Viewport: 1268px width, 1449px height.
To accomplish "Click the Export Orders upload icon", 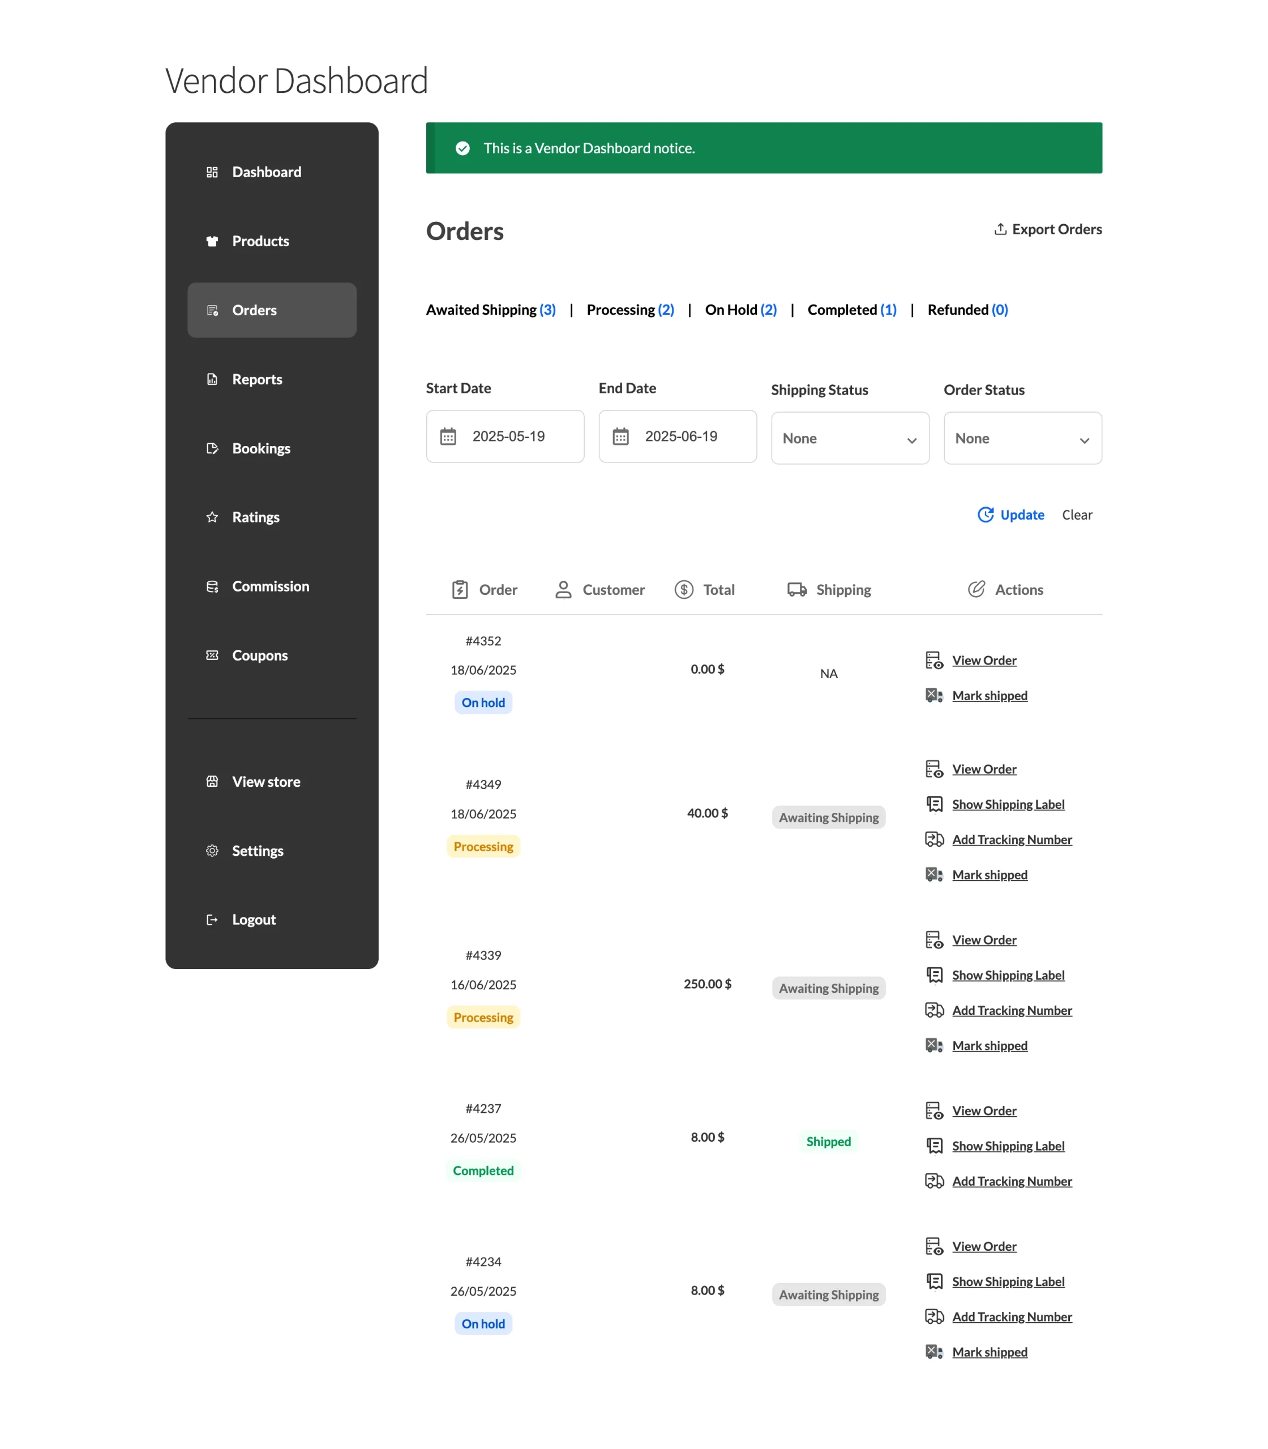I will coord(1000,229).
